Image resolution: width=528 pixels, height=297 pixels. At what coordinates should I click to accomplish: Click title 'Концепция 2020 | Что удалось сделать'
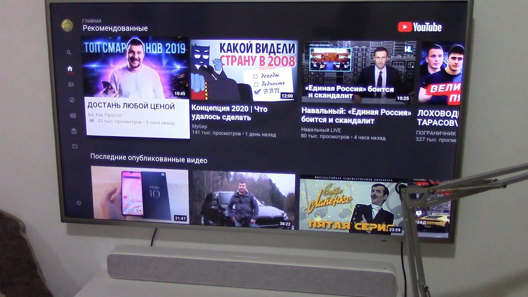[230, 113]
